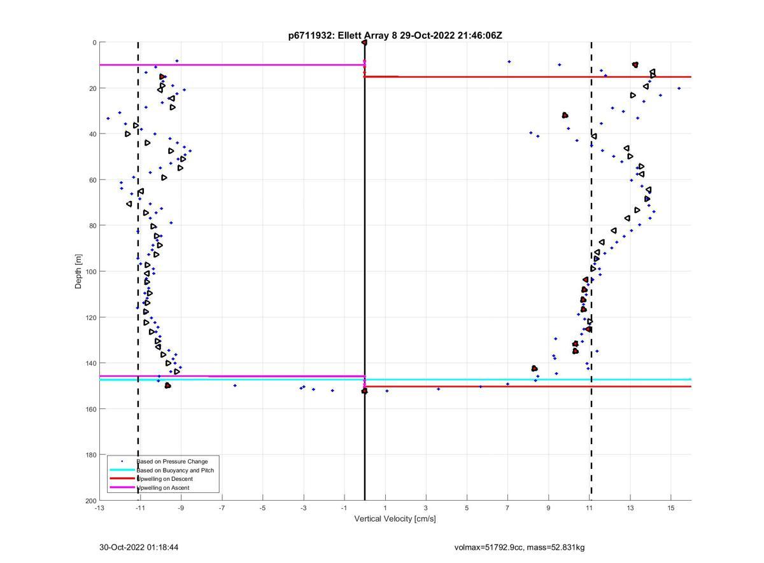This screenshot has height=563, width=764.
Task: Click the red line swatch in legend
Action: [x=122, y=479]
